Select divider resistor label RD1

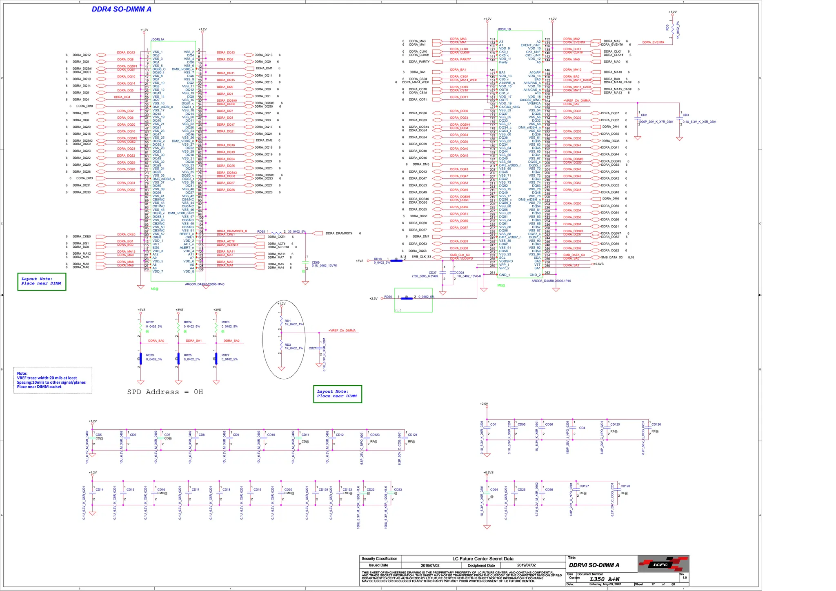[288, 321]
